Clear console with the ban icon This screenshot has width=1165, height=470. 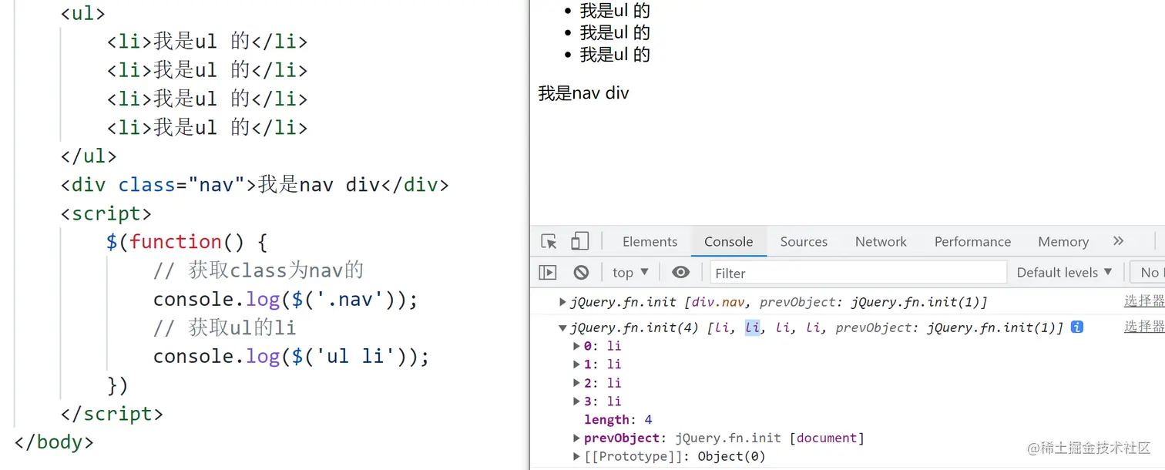coord(581,272)
